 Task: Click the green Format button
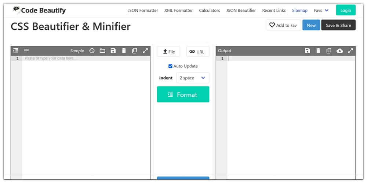point(183,94)
